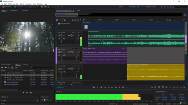
Task: Expand the with no foley 44100 2.wav file
Action: click(2, 73)
